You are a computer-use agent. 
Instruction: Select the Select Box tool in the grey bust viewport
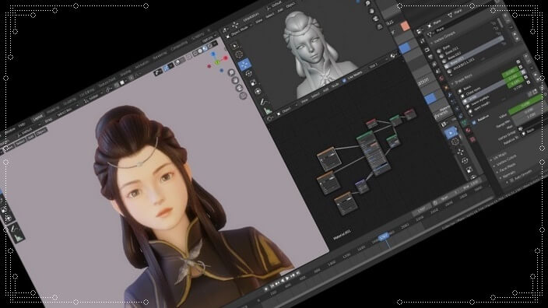pyautogui.click(x=235, y=46)
